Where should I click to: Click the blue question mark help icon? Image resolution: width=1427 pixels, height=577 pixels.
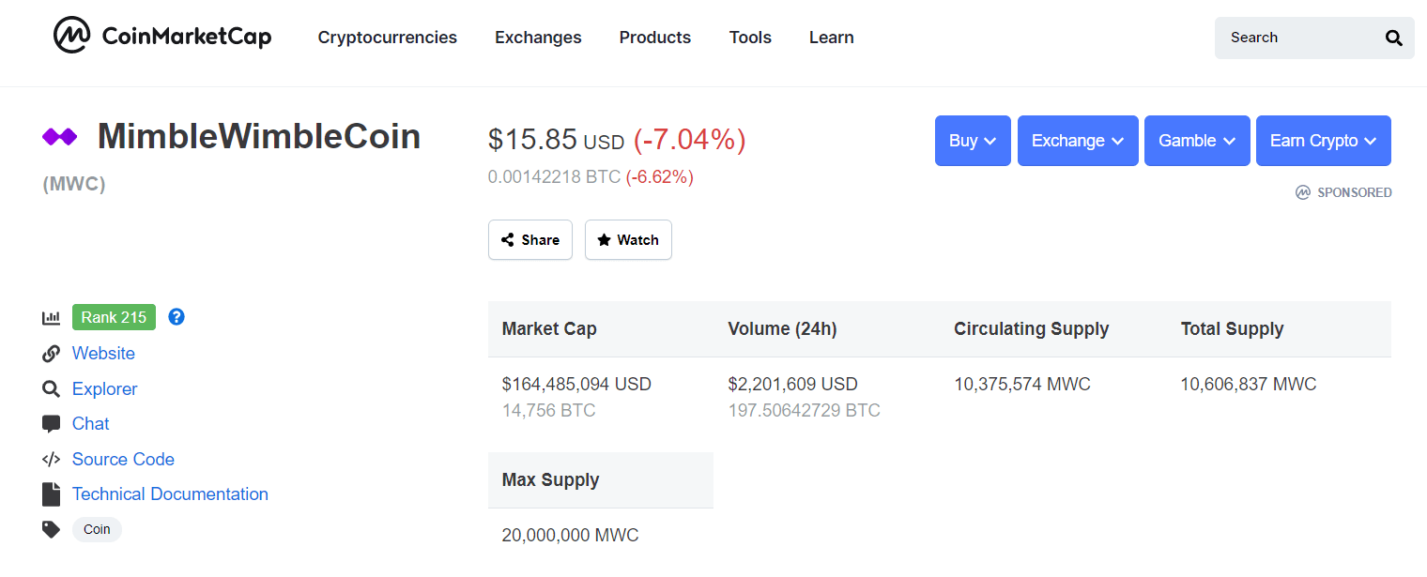click(176, 317)
